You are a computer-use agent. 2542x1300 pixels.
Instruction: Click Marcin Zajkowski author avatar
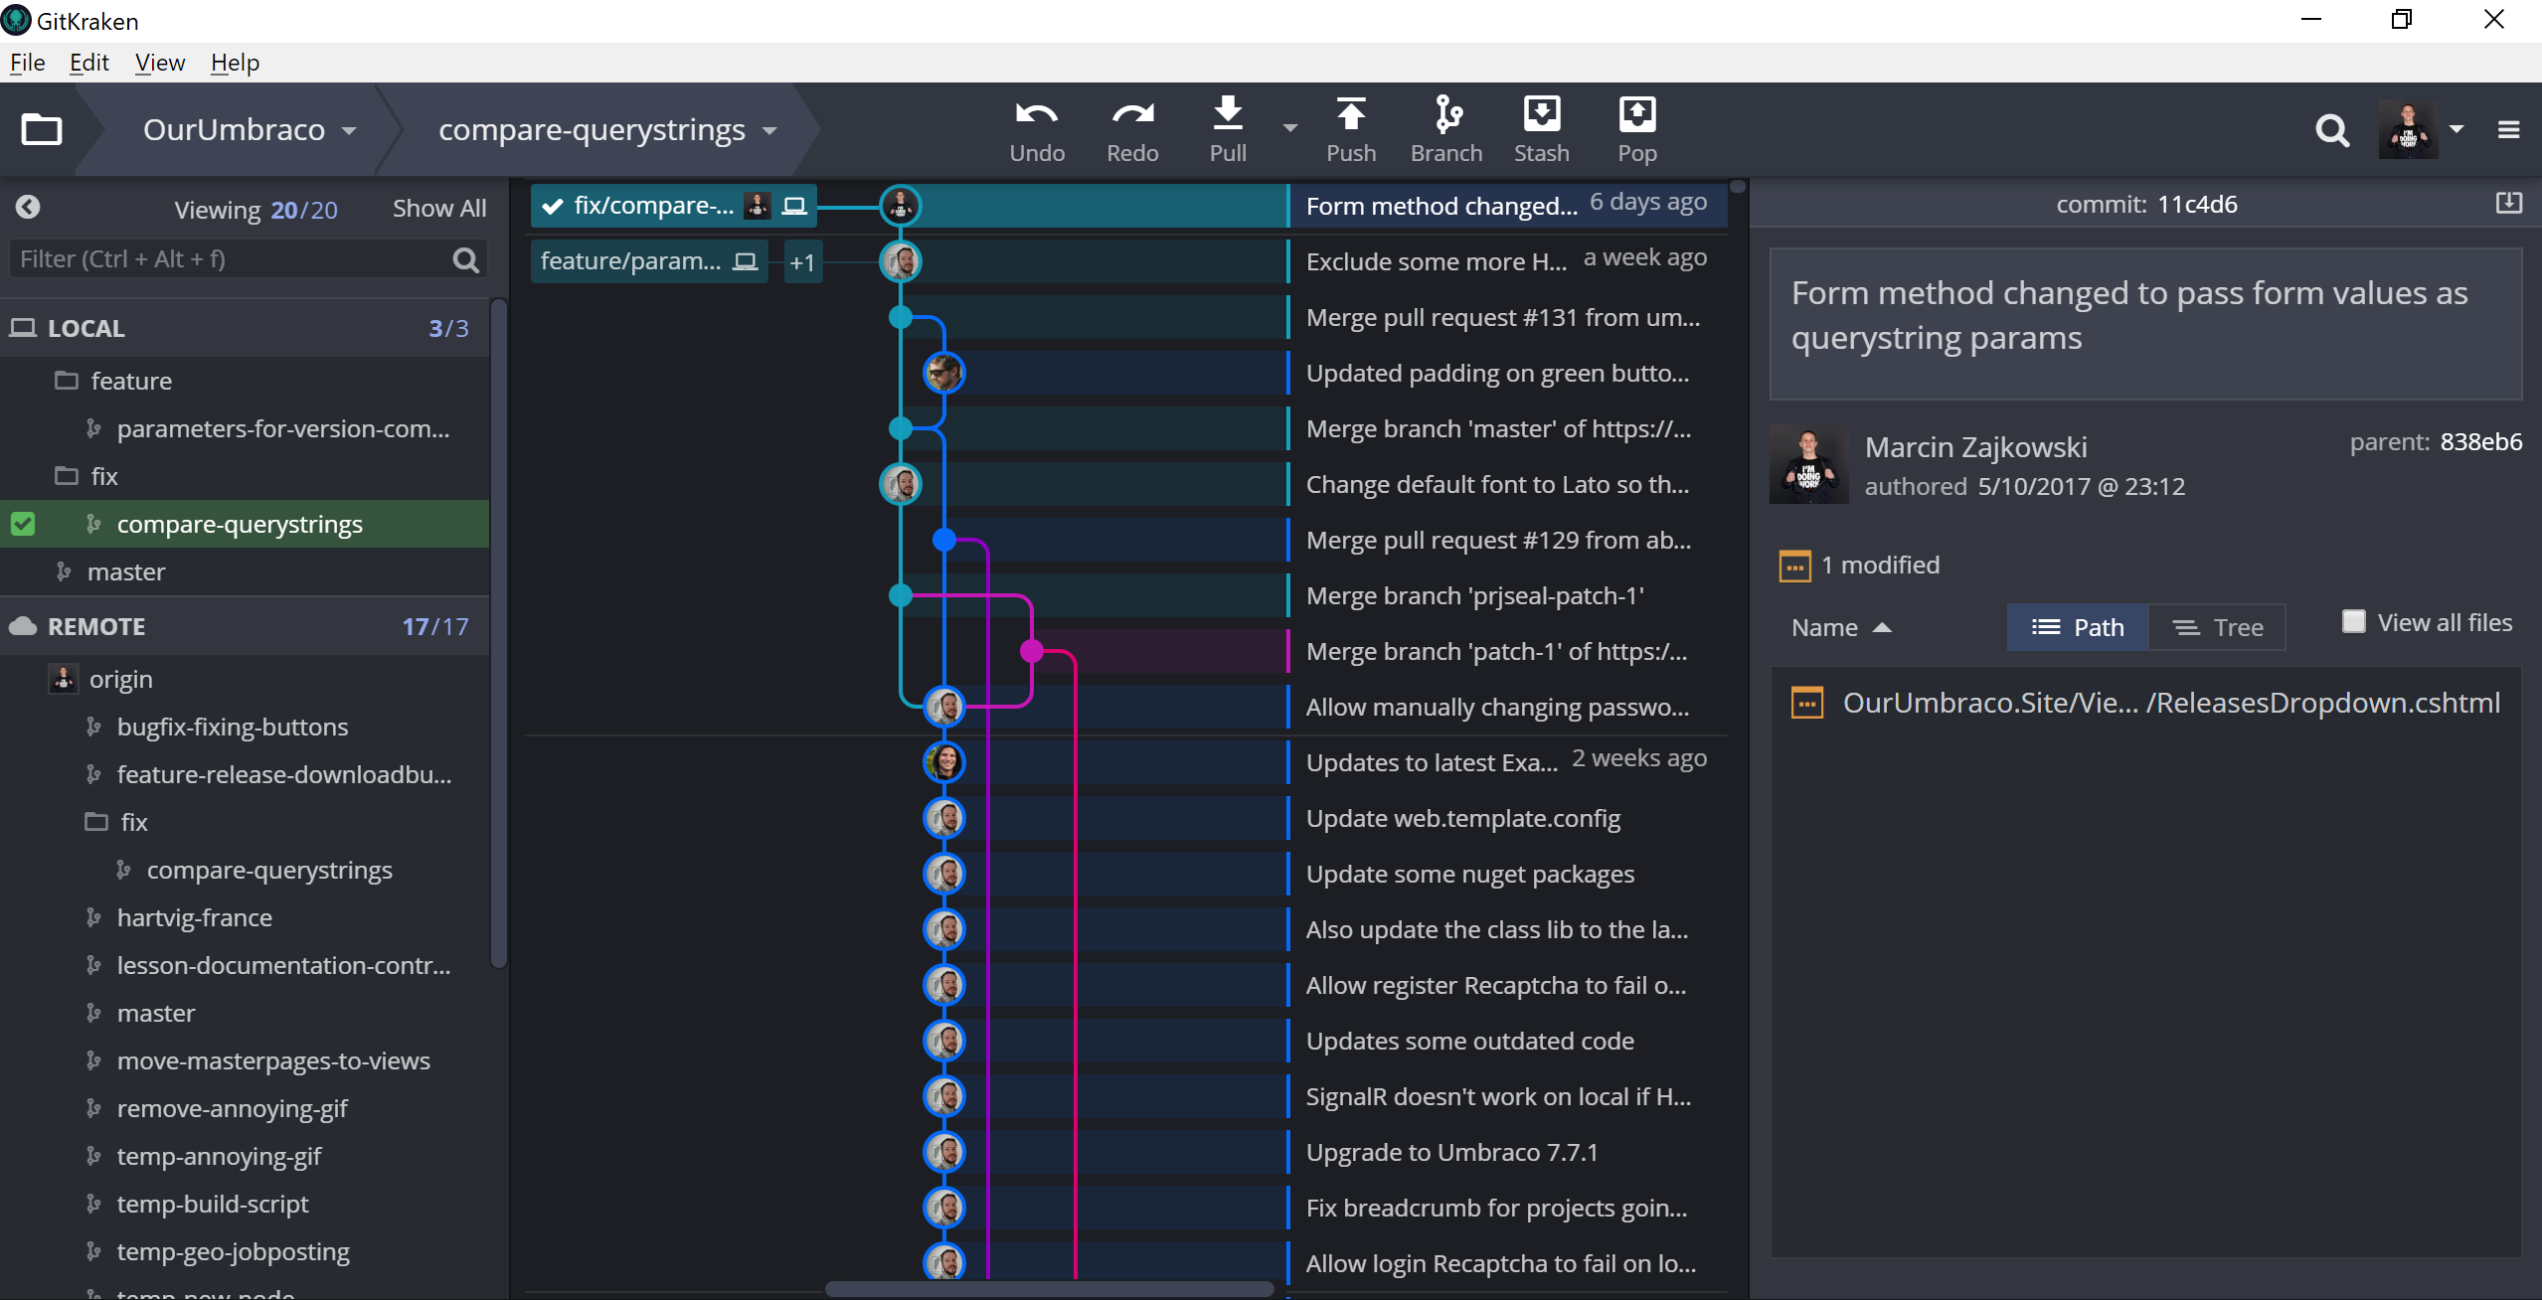click(x=1808, y=464)
